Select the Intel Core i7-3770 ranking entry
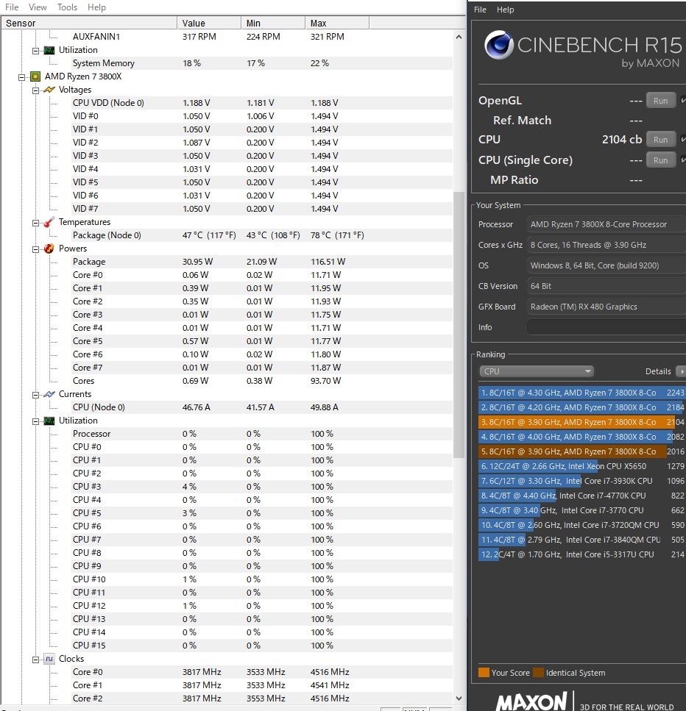 click(x=581, y=510)
